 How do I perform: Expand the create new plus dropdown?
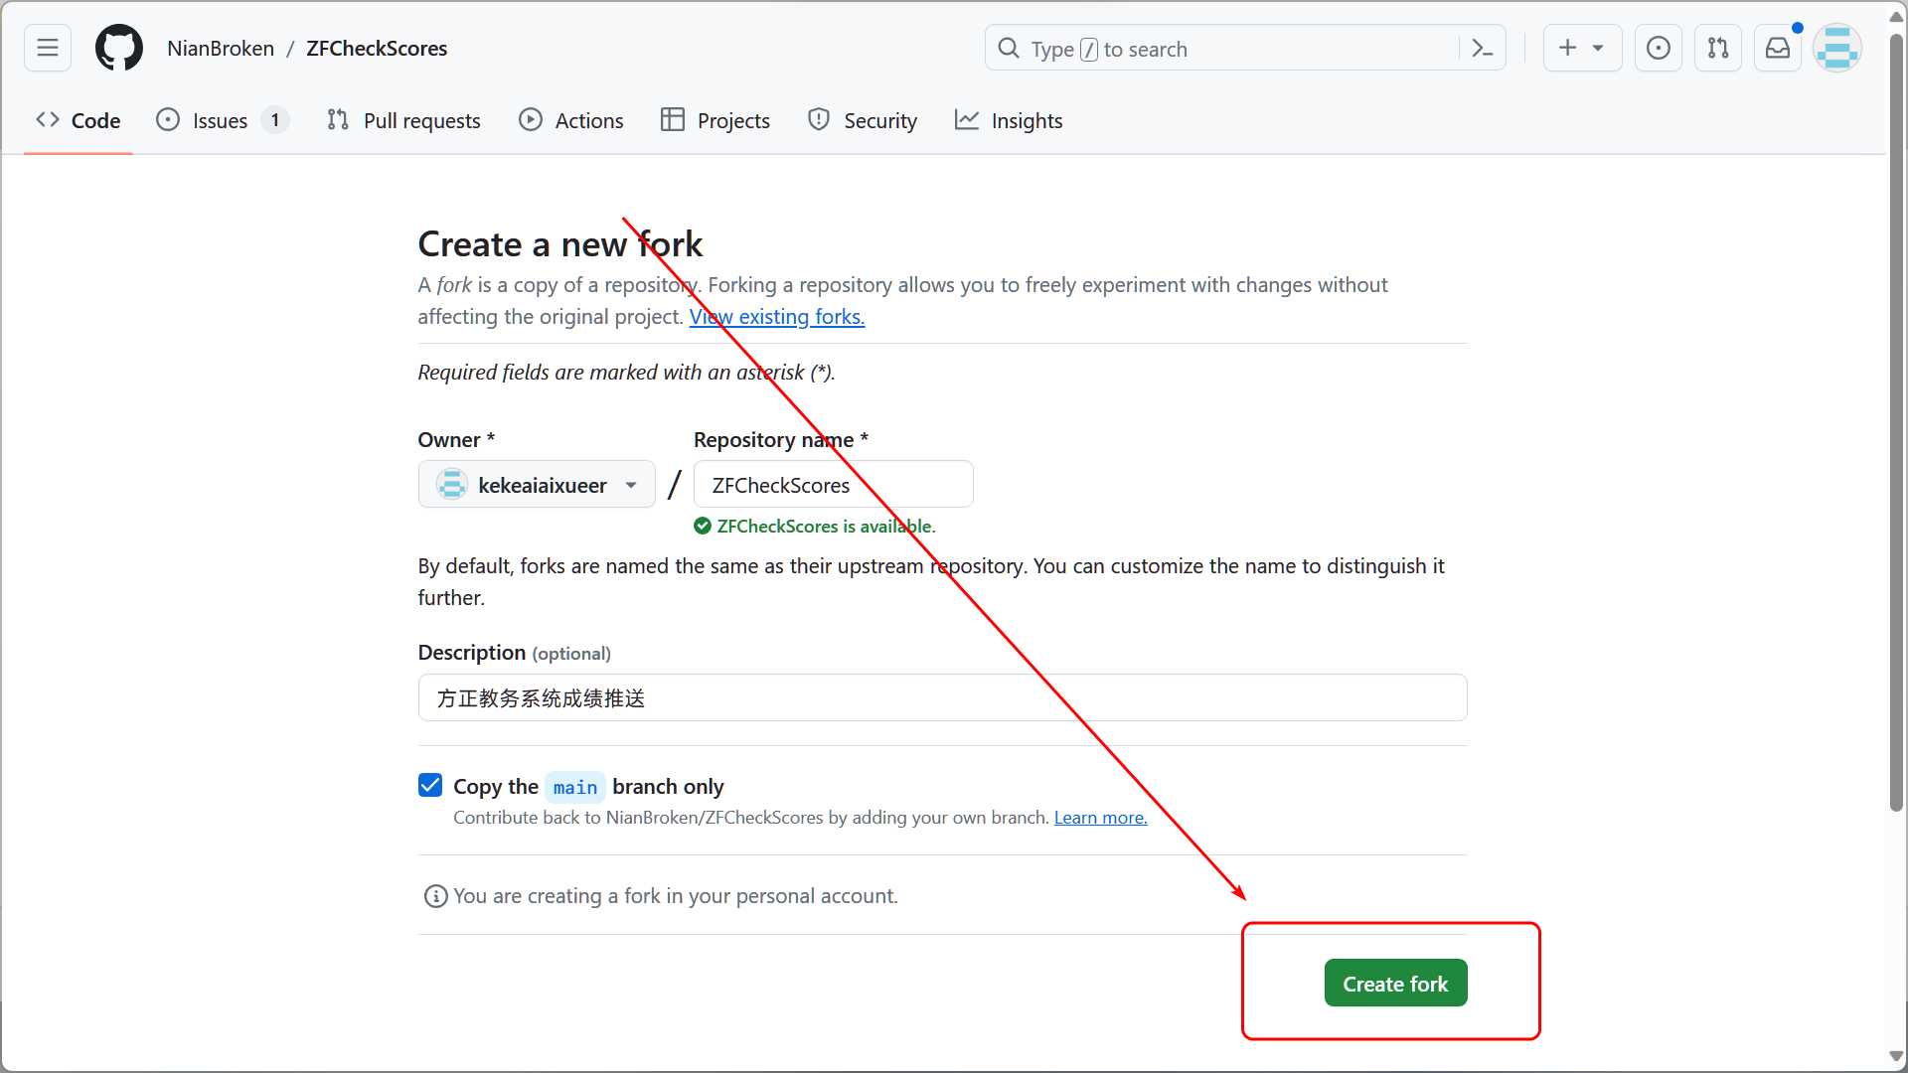coord(1582,48)
